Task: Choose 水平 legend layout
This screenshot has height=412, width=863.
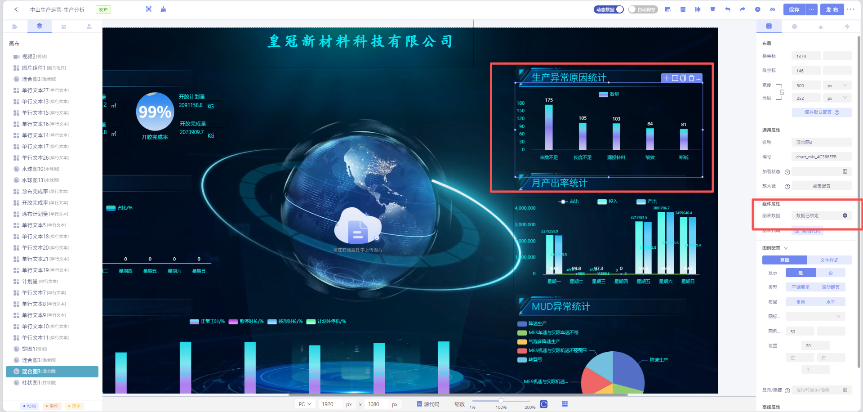Action: point(831,302)
